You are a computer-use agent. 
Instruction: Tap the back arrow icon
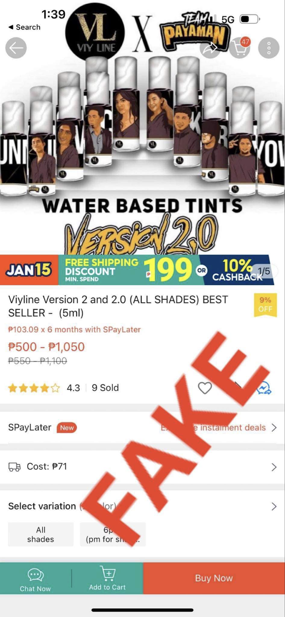(x=16, y=48)
